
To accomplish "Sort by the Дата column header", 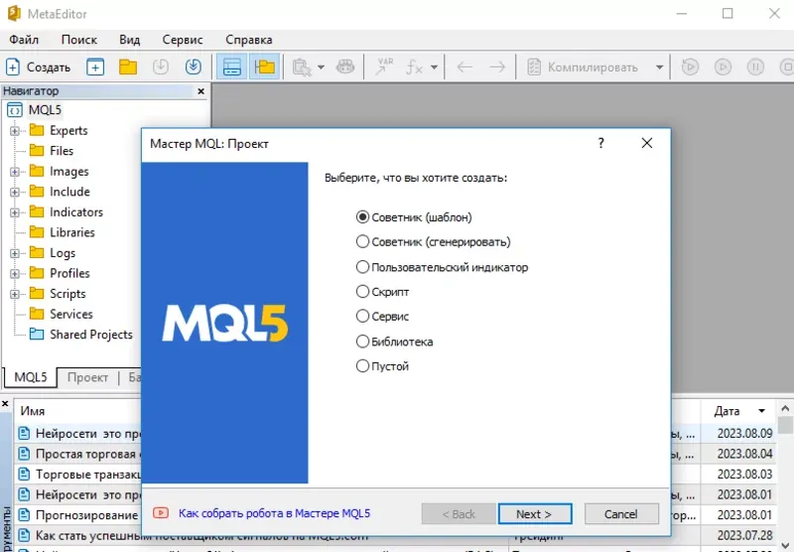I will click(x=738, y=411).
